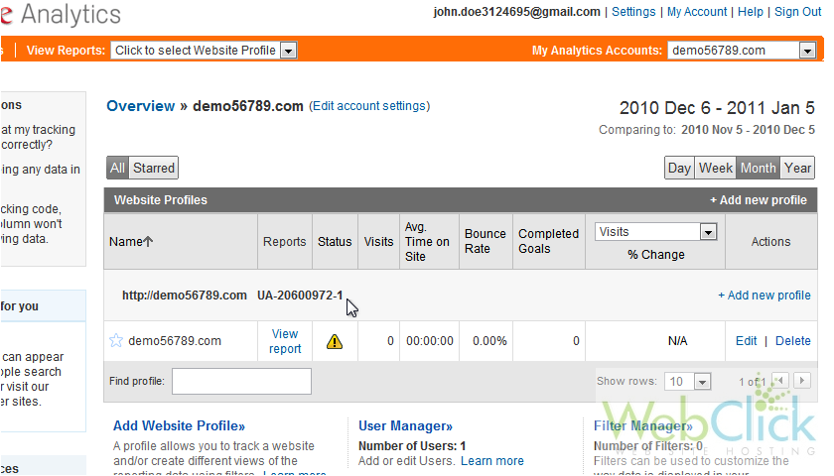Go to Overview breadcrumb

tap(140, 106)
